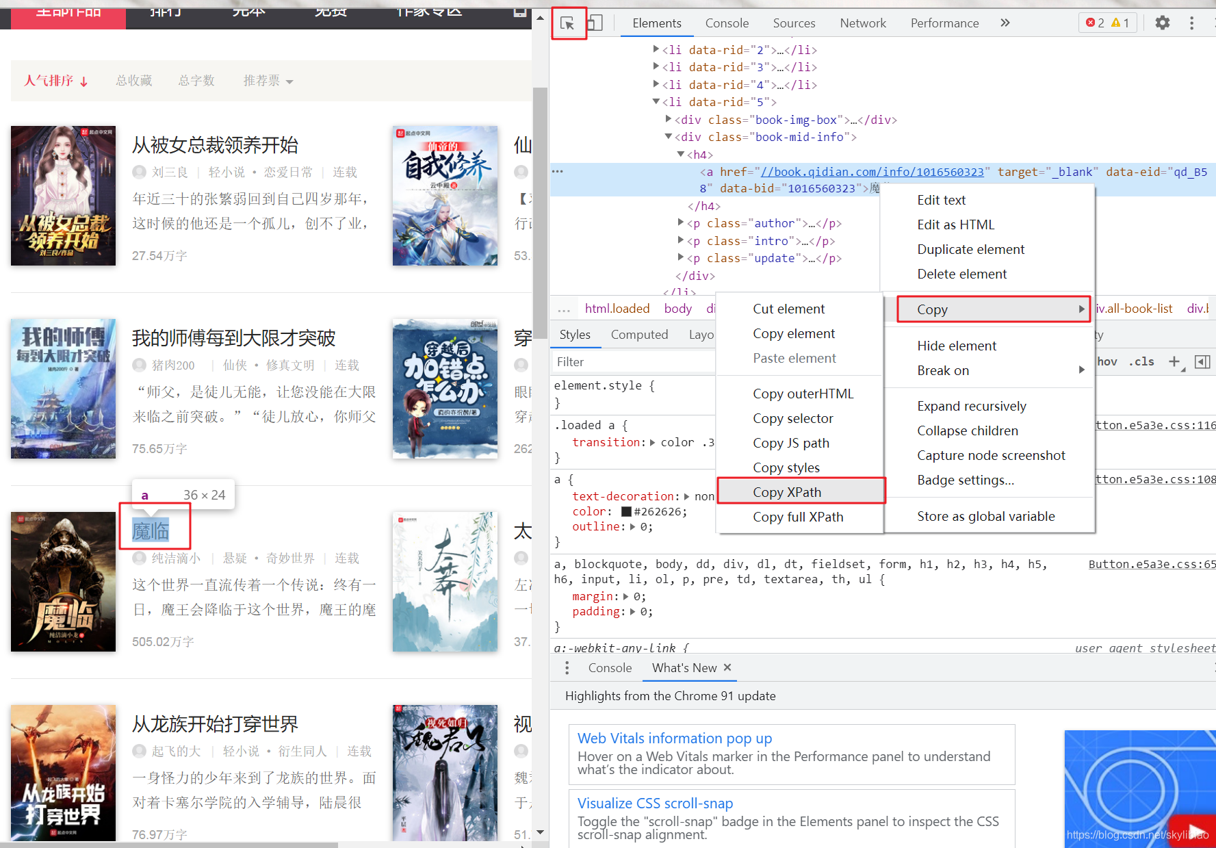The height and width of the screenshot is (848, 1216).
Task: Click the page vertical scrollbar thumb
Action: click(540, 212)
